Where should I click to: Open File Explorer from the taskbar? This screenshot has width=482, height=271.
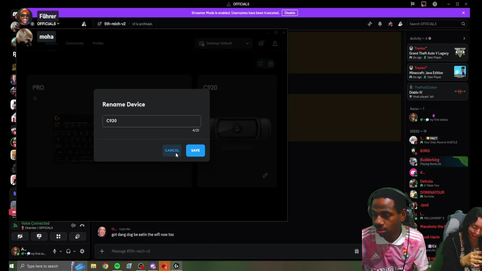click(93, 266)
